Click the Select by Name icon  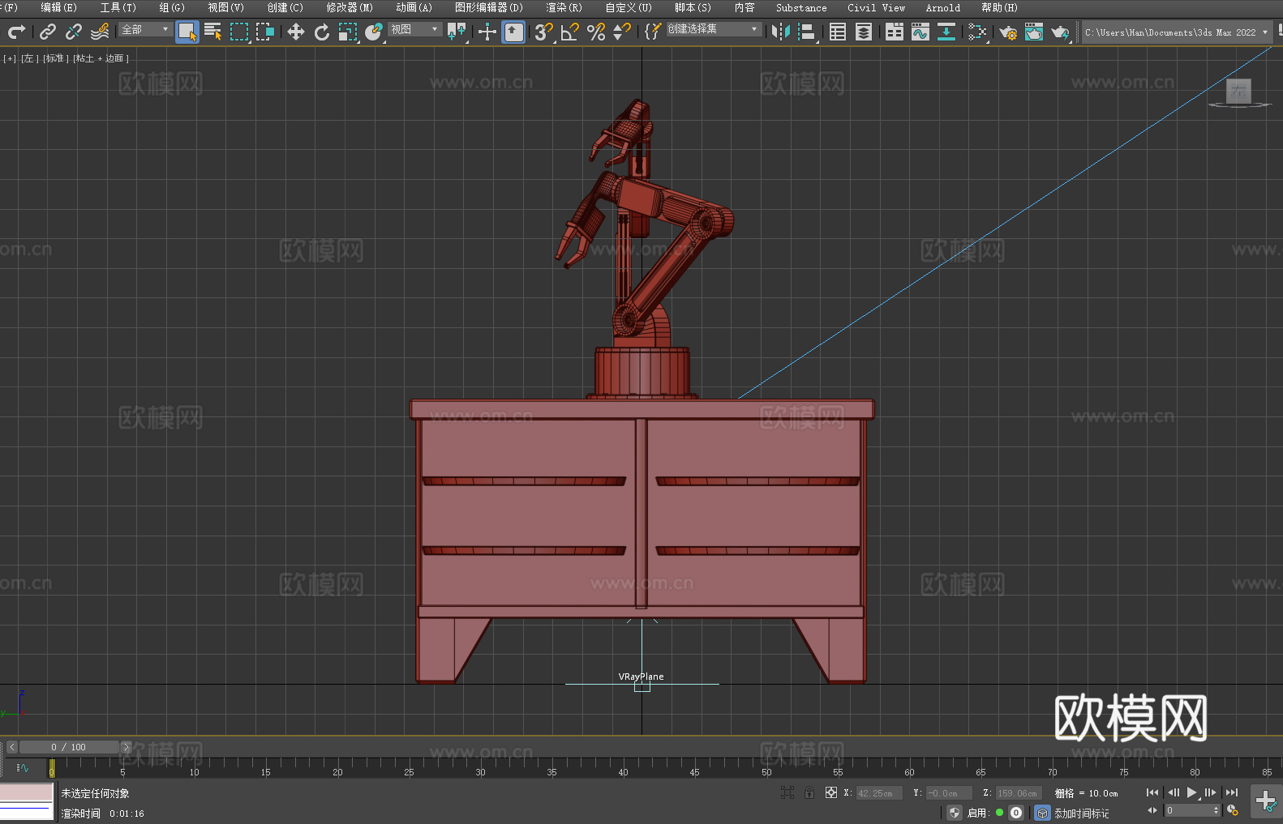pyautogui.click(x=212, y=32)
